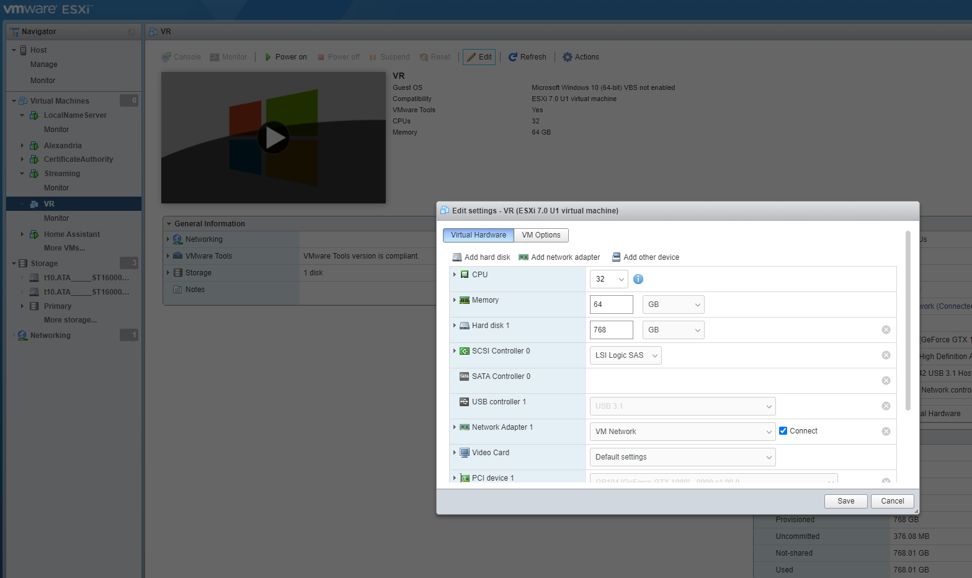Click the Virtual Machines icon in Navigator

23,101
